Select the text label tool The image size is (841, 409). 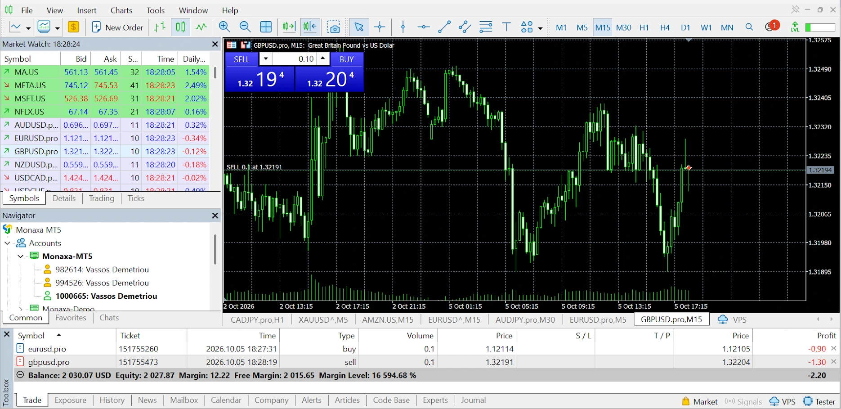click(x=506, y=27)
